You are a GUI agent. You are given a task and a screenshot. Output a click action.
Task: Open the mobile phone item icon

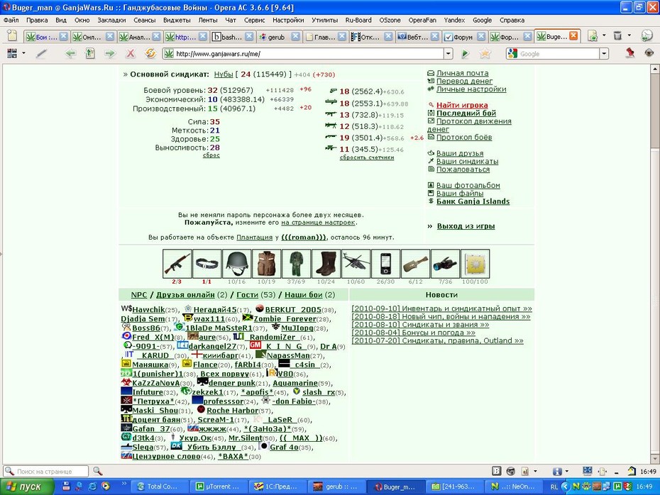pyautogui.click(x=385, y=263)
